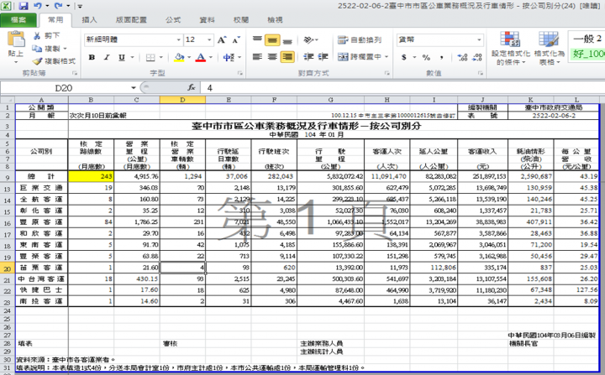Image resolution: width=605 pixels, height=375 pixels.
Task: Expand border style dropdown arrow
Action: (x=160, y=57)
